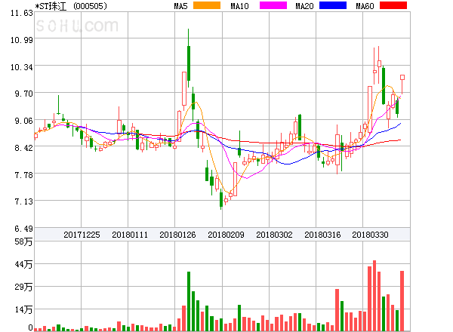Click the 58万 volume axis label

click(23, 241)
